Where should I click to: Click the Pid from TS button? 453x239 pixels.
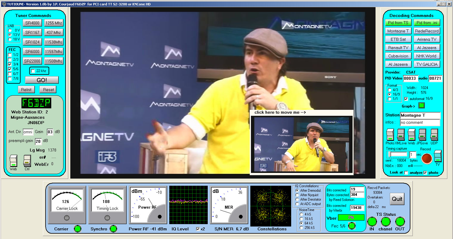(398, 23)
